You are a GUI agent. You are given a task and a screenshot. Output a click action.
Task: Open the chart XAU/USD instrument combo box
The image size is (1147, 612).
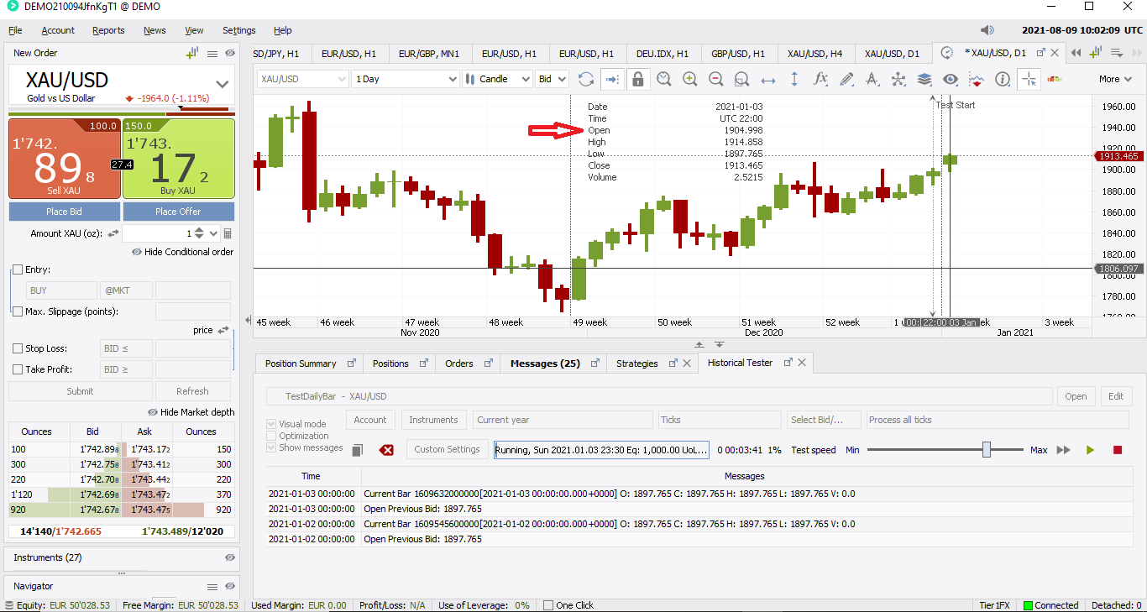coord(302,79)
